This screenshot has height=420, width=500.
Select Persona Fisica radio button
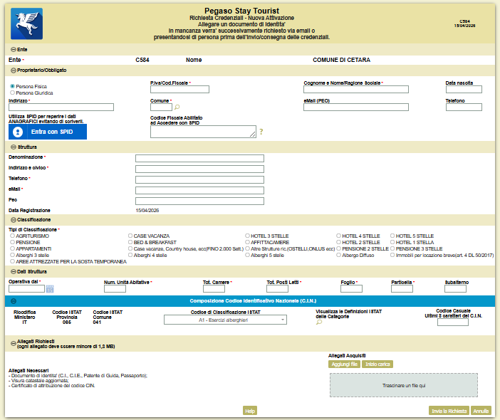tap(12, 86)
